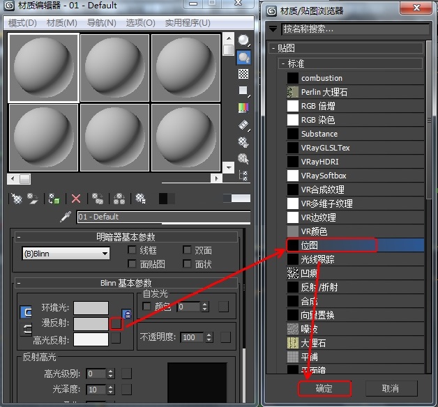Click the 光泽度 spinner arrows
The width and height of the screenshot is (438, 407).
point(111,390)
